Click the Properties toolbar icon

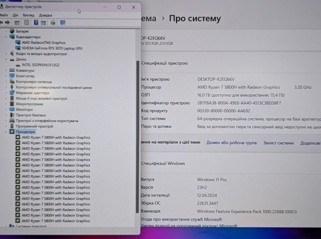(x=27, y=22)
